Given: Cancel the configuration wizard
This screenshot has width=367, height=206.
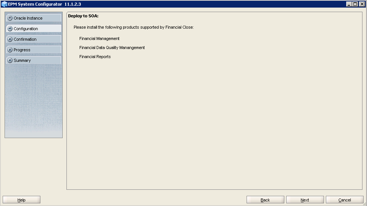Looking at the screenshot, I should coord(344,200).
